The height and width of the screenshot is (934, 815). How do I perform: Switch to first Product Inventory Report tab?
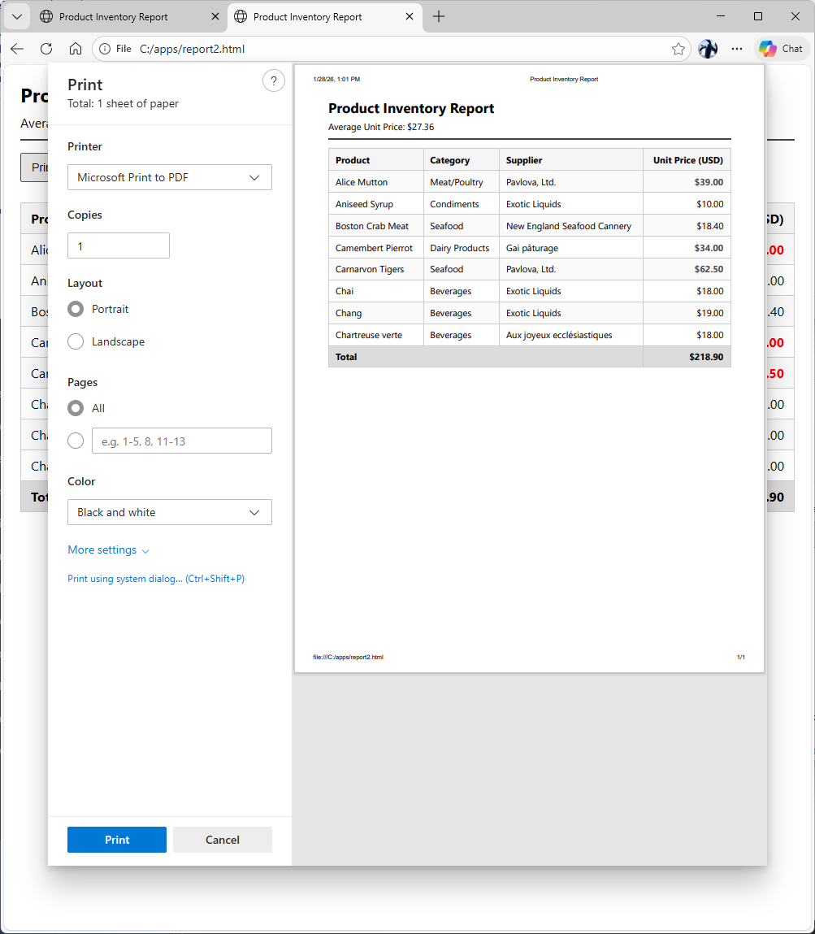point(114,16)
